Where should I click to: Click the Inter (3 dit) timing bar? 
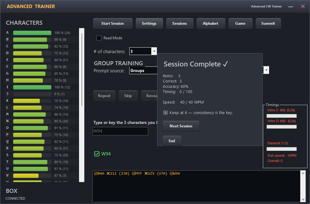point(281,127)
